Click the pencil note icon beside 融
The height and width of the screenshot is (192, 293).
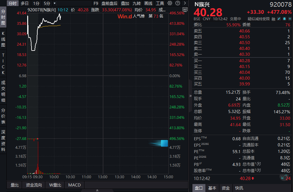coord(279,19)
